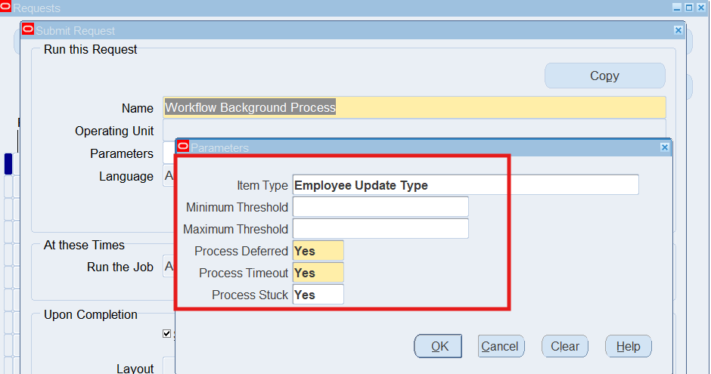Click the Oracle icon in Submit Request title

28,30
